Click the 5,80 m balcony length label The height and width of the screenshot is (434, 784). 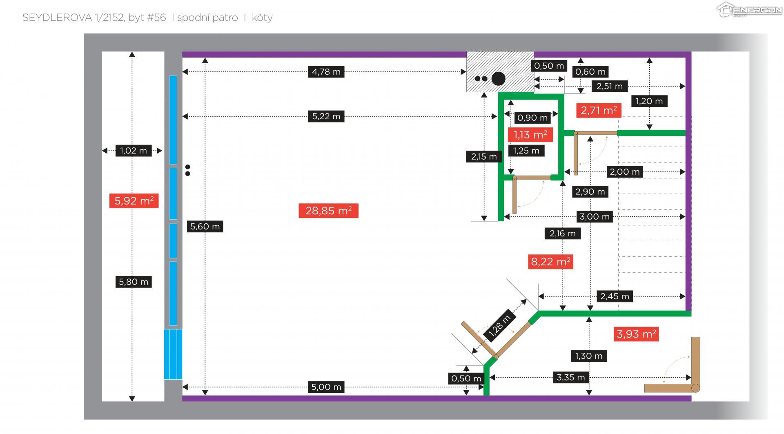[x=133, y=282]
